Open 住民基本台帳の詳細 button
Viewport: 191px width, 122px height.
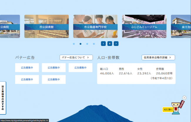[158, 57]
